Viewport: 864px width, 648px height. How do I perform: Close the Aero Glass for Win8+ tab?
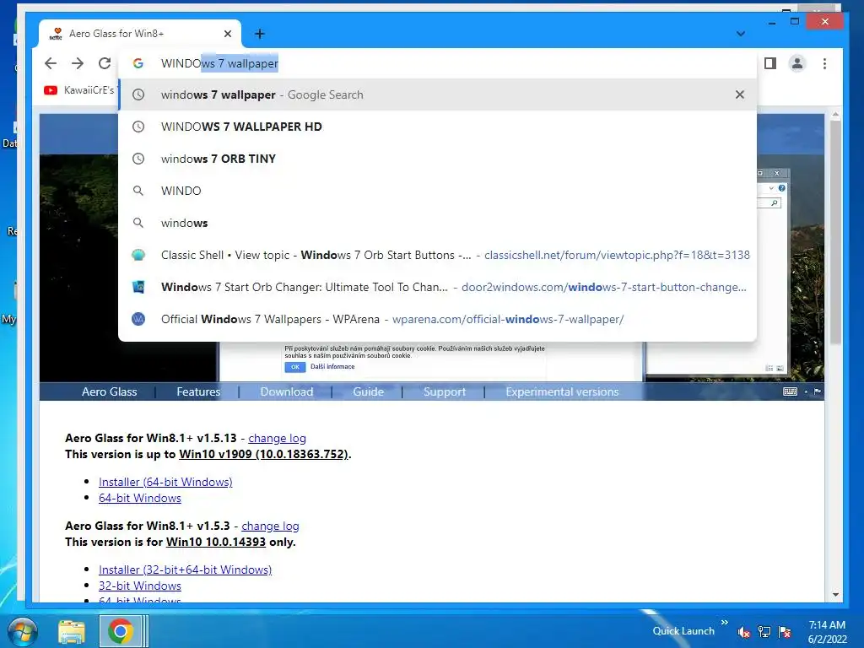click(x=228, y=34)
